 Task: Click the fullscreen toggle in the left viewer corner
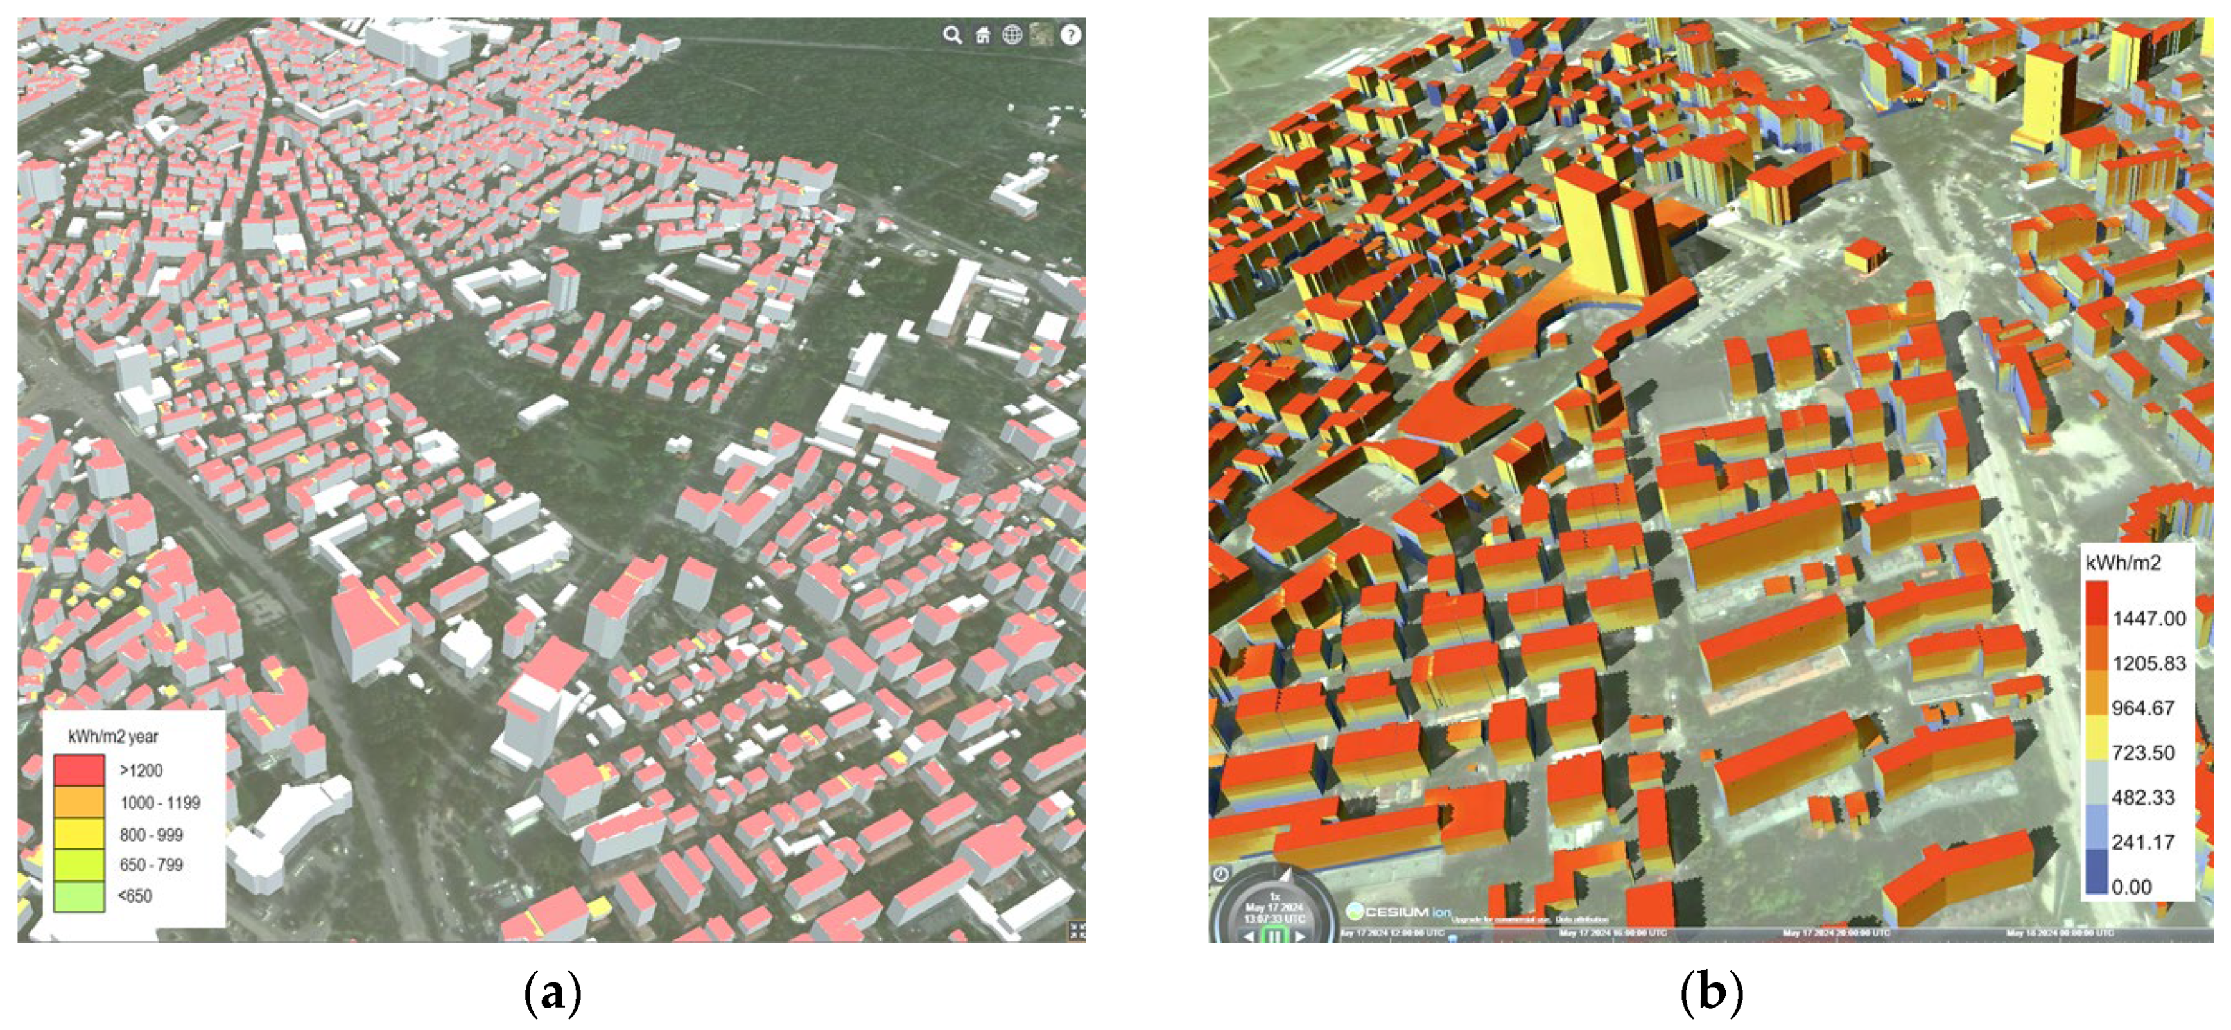(1077, 931)
